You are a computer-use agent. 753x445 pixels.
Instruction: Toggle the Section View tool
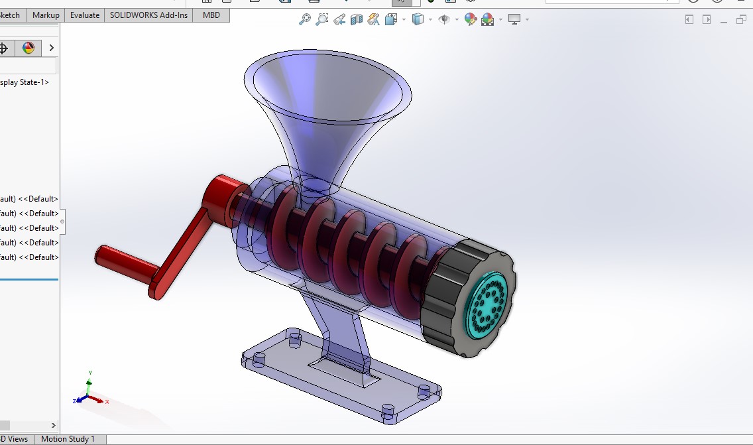click(357, 19)
